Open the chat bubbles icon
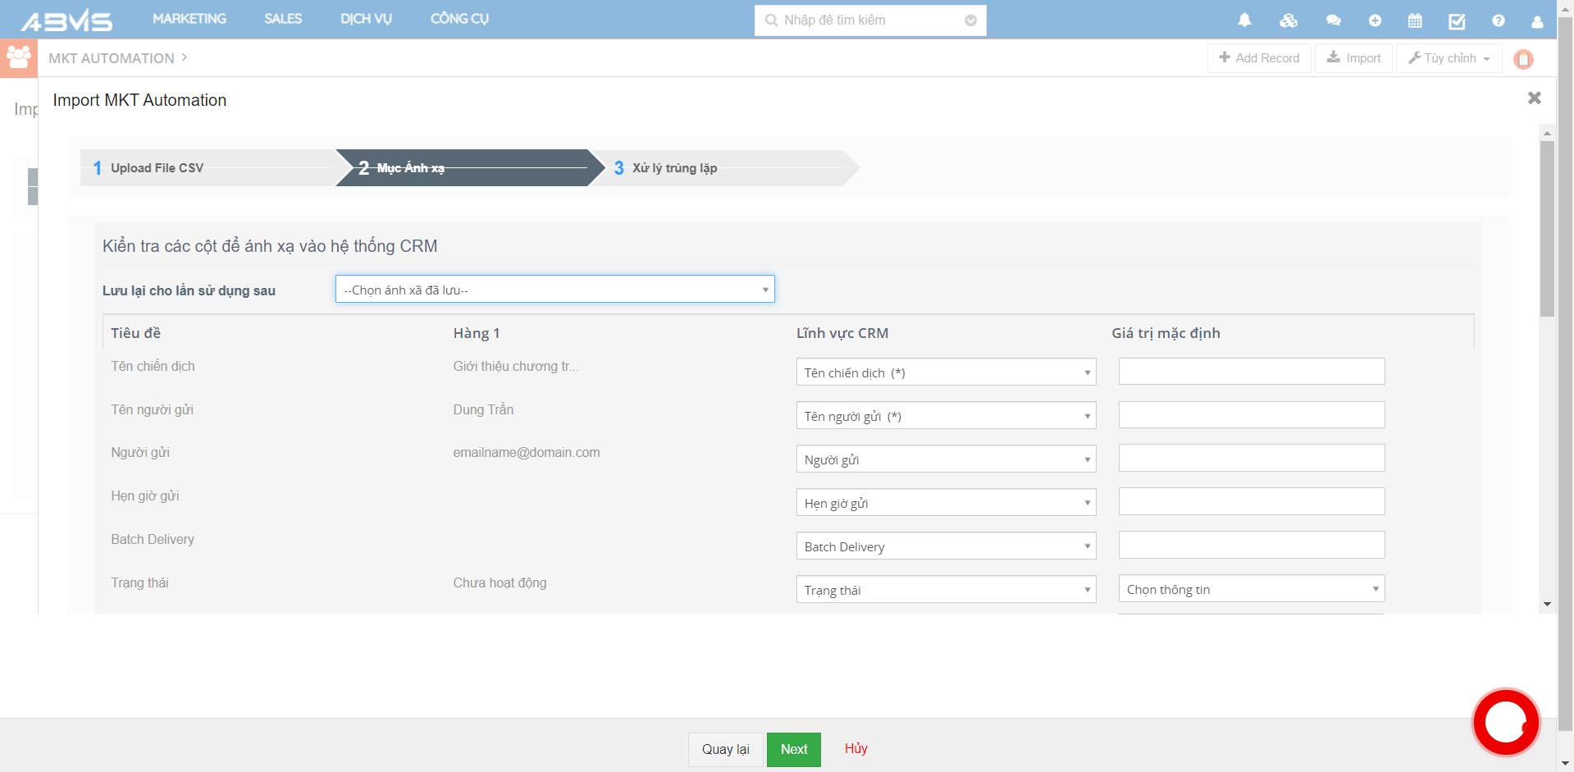Viewport: 1574px width, 772px height. (x=1333, y=21)
